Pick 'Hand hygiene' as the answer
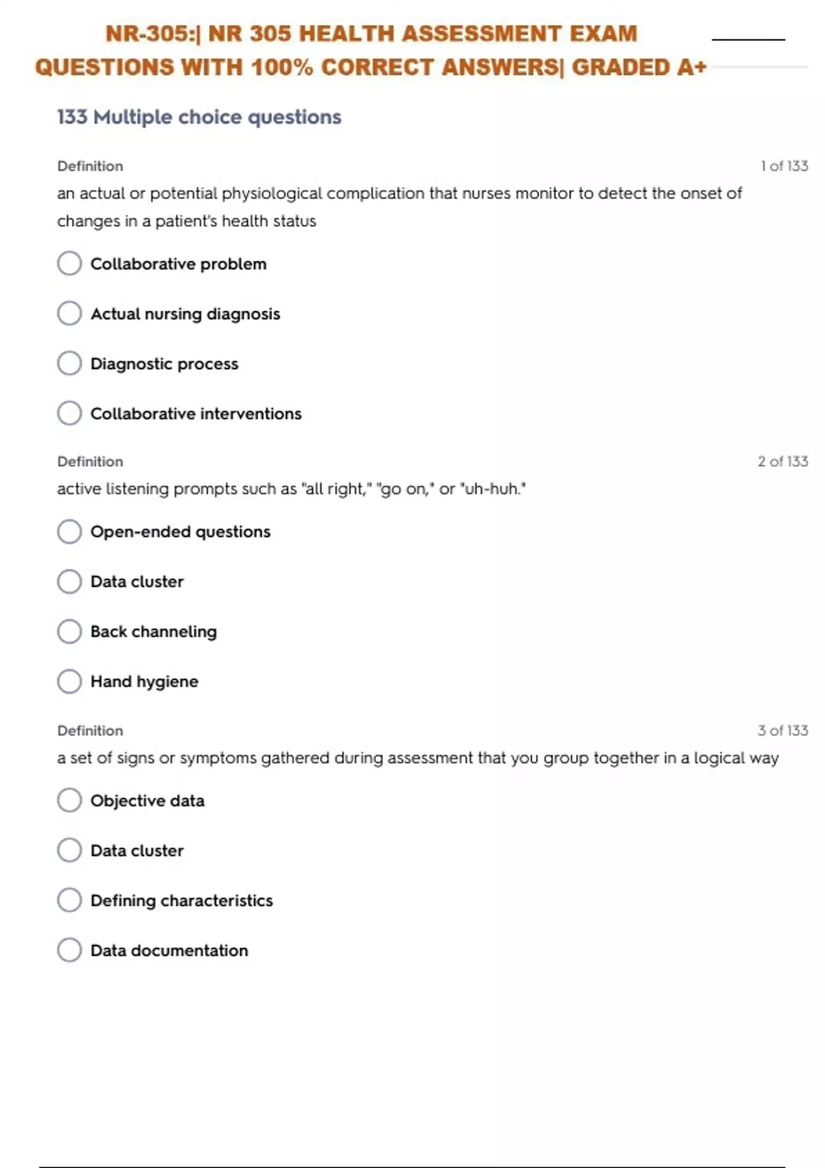Screen dimensions: 825x1168 tap(69, 681)
